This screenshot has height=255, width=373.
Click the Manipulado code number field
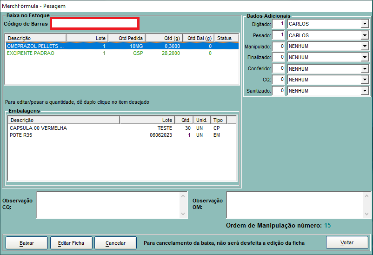click(x=279, y=46)
